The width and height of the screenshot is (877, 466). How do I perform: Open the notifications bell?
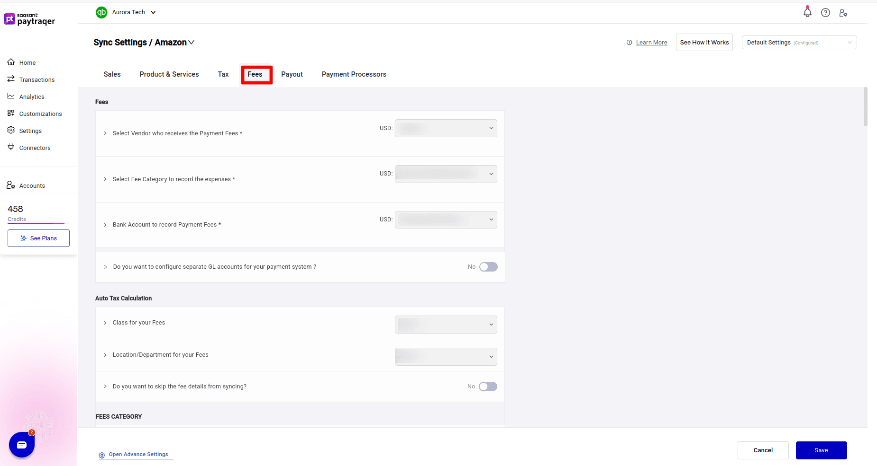[807, 12]
